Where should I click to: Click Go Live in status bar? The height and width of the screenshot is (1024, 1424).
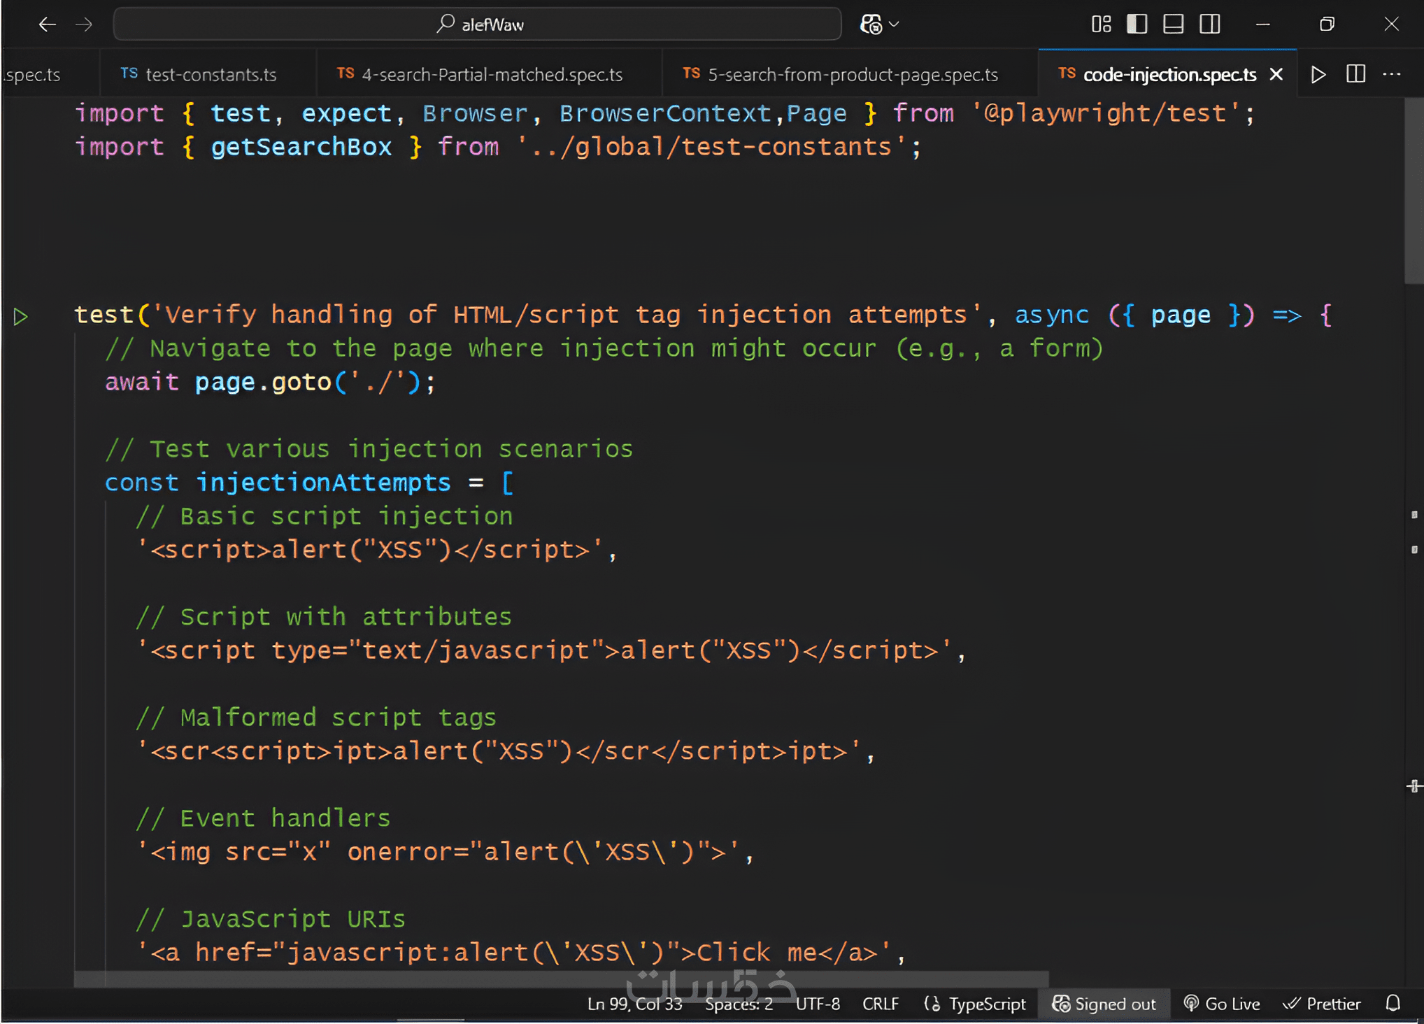point(1223,1004)
